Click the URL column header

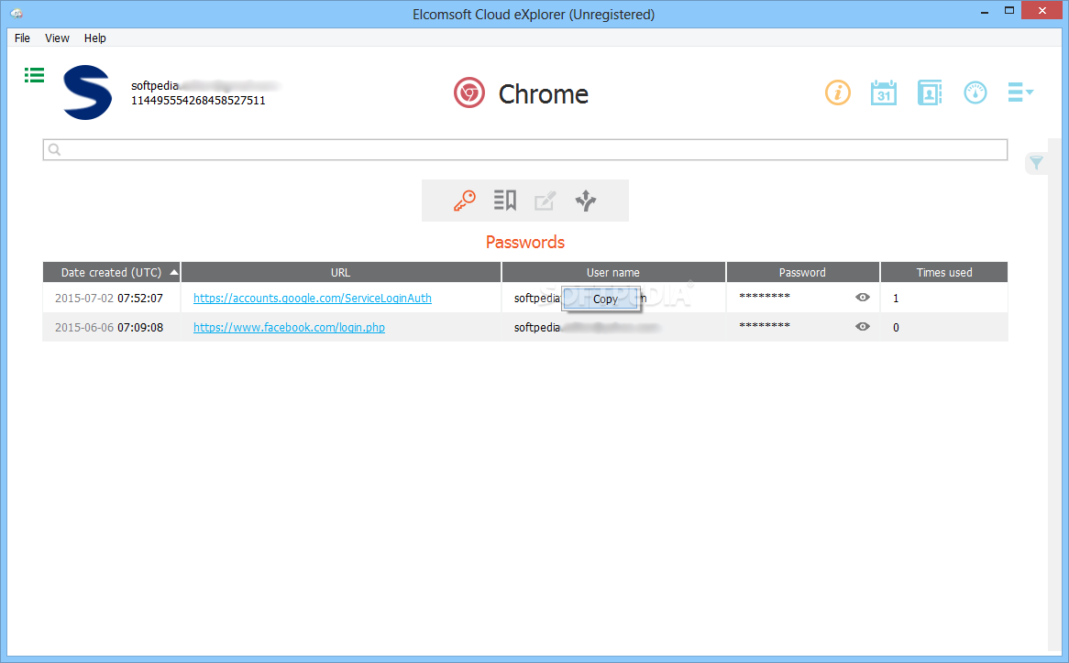(341, 272)
